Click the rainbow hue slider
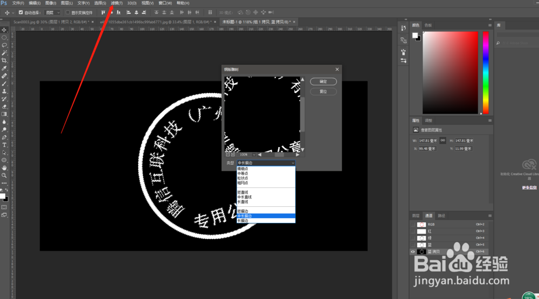Viewport: 539px width, 299px height. pos(486,73)
